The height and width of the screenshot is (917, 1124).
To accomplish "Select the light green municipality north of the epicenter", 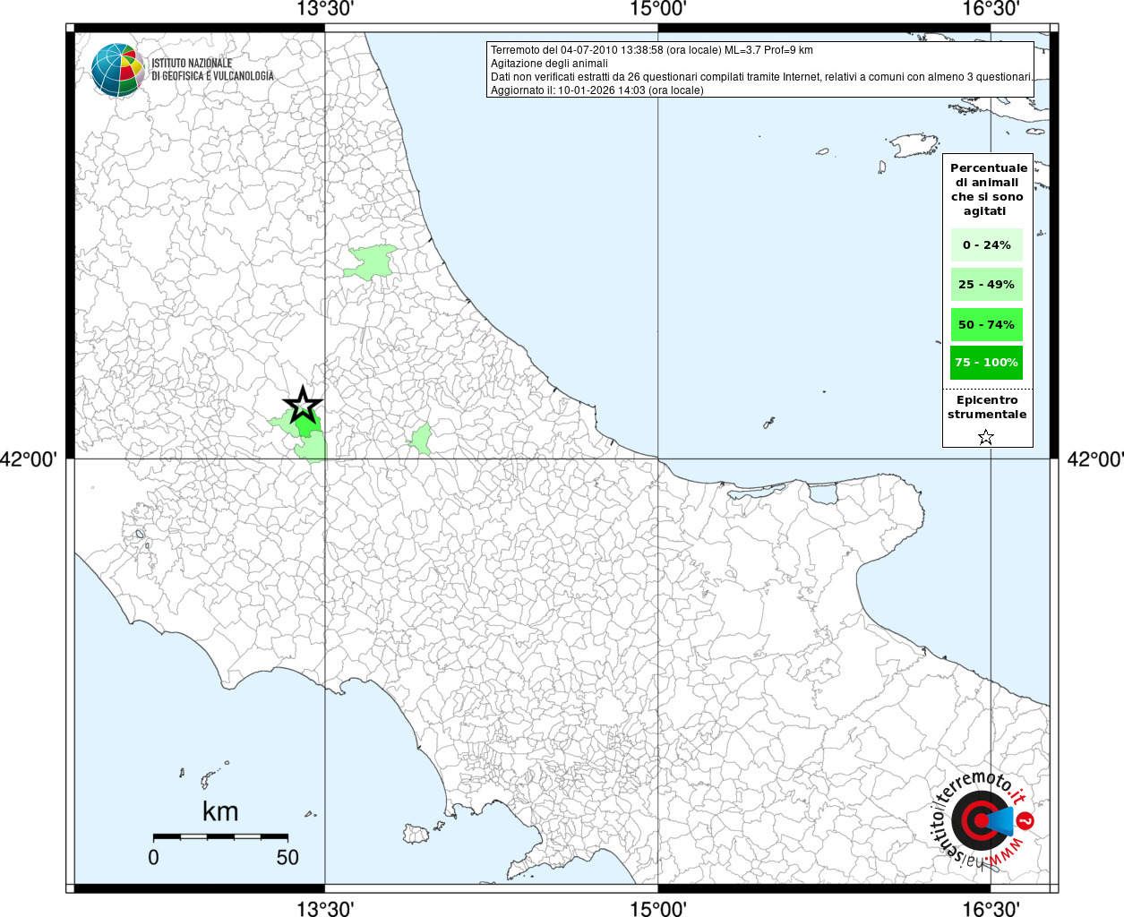I will pos(372,261).
